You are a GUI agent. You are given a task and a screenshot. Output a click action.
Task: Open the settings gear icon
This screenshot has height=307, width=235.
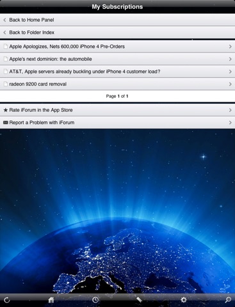point(184,300)
